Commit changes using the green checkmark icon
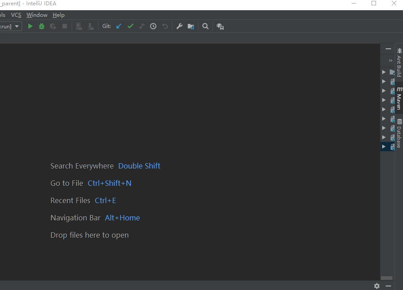The image size is (403, 290). (x=130, y=26)
